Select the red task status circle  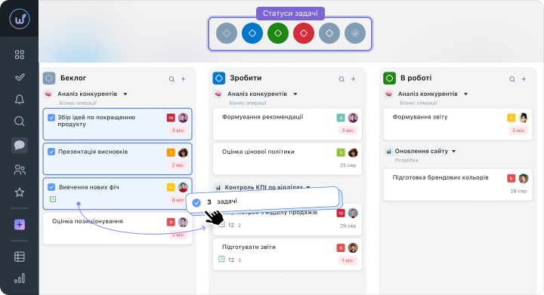304,33
